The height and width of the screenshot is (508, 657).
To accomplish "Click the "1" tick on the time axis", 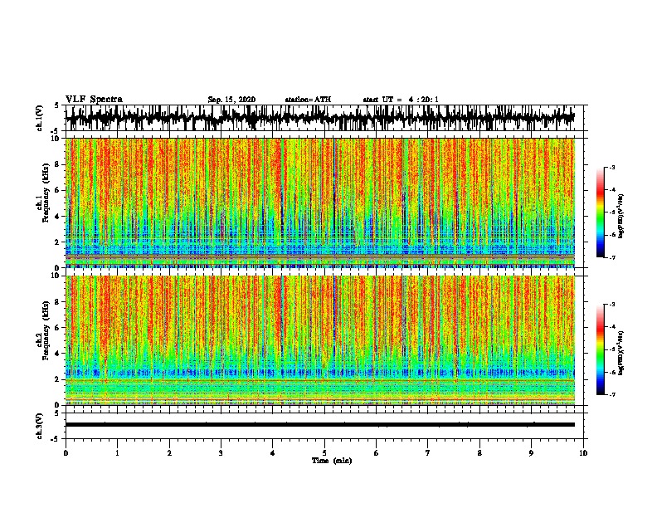I will click(x=117, y=453).
